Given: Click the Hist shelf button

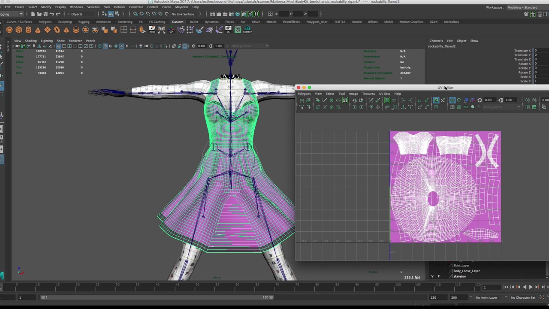Looking at the screenshot, I should point(152,30).
